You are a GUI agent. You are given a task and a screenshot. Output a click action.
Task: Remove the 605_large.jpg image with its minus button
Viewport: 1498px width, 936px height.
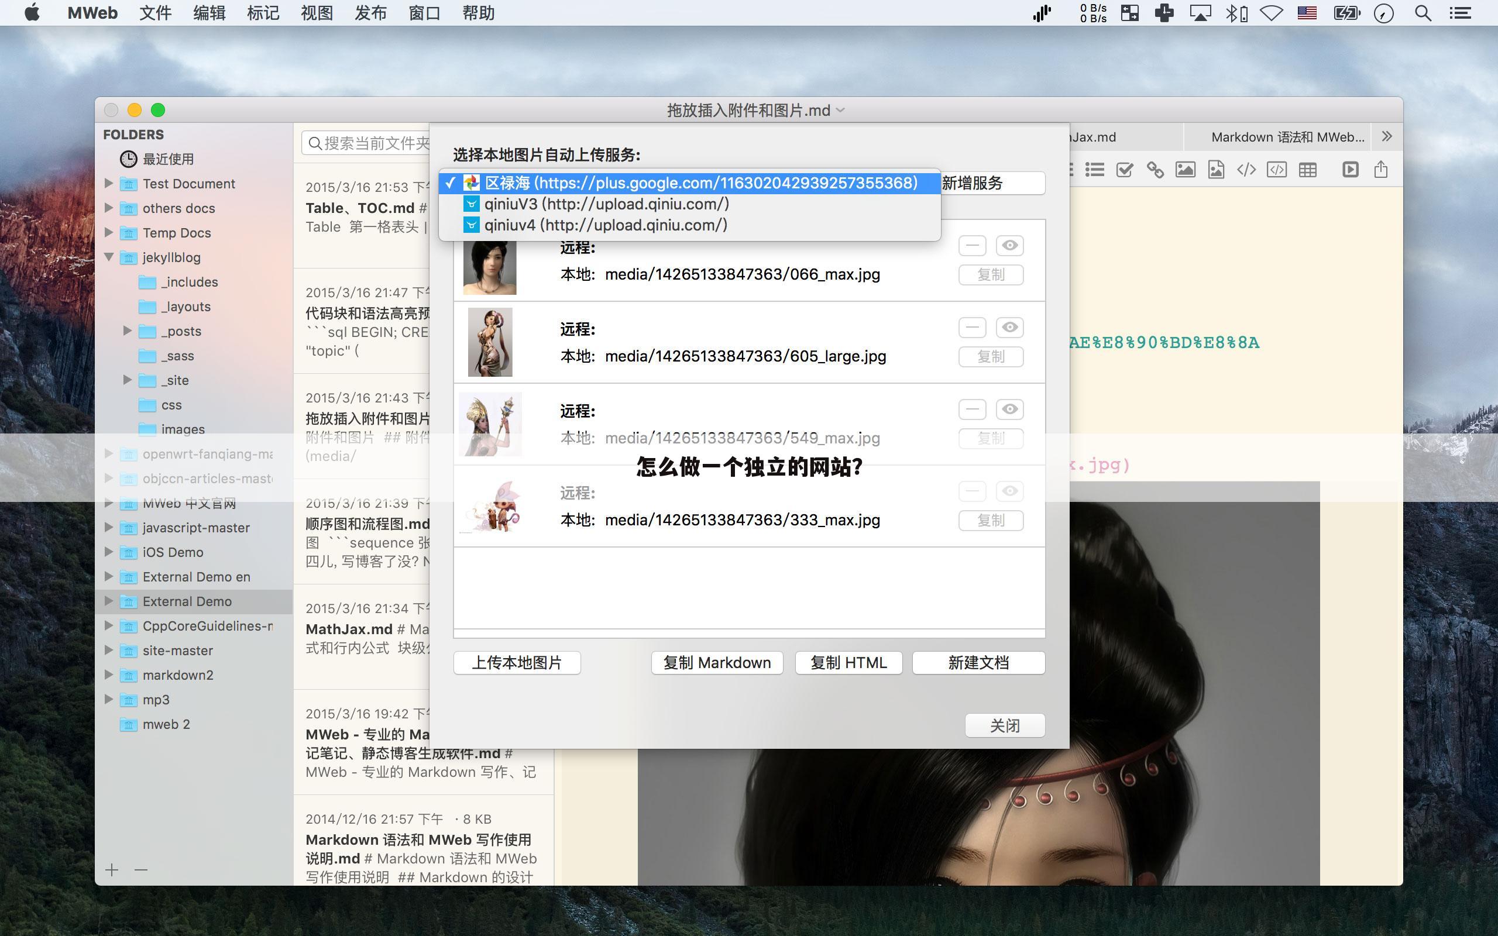coord(973,328)
